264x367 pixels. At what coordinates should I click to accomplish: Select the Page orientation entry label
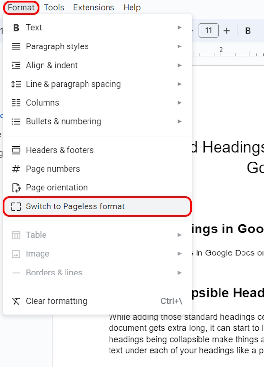(x=57, y=188)
